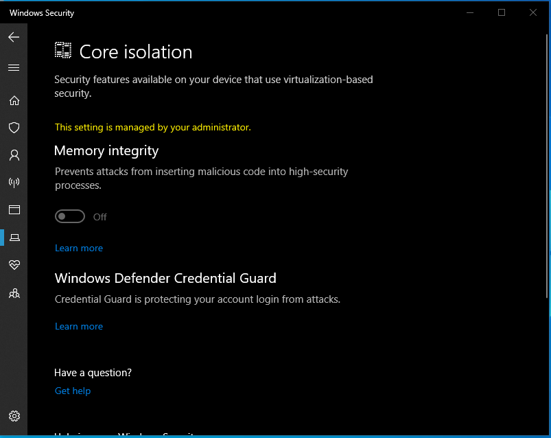Image resolution: width=551 pixels, height=438 pixels.
Task: Click the Core isolation heading icon
Action: (x=63, y=51)
